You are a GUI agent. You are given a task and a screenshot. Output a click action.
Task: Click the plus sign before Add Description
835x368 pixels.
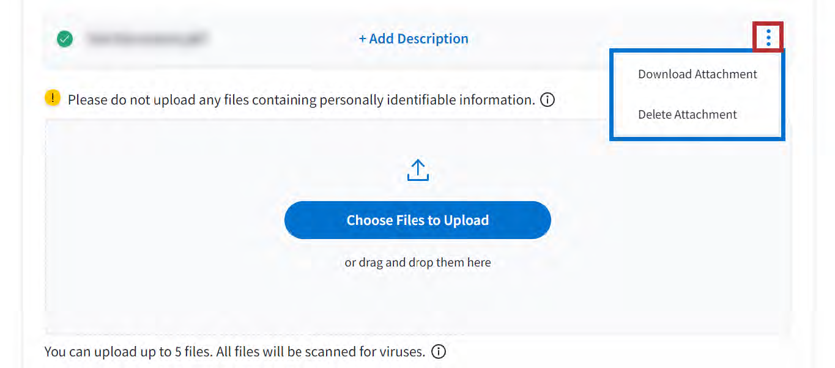pyautogui.click(x=362, y=39)
